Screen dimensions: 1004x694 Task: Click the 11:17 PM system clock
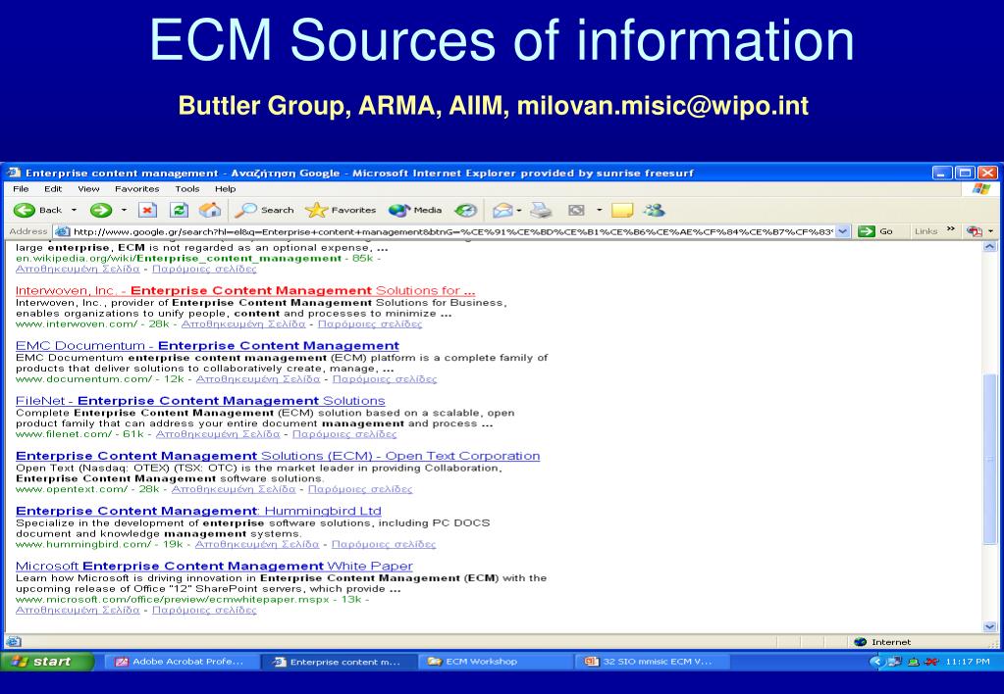[x=967, y=662]
